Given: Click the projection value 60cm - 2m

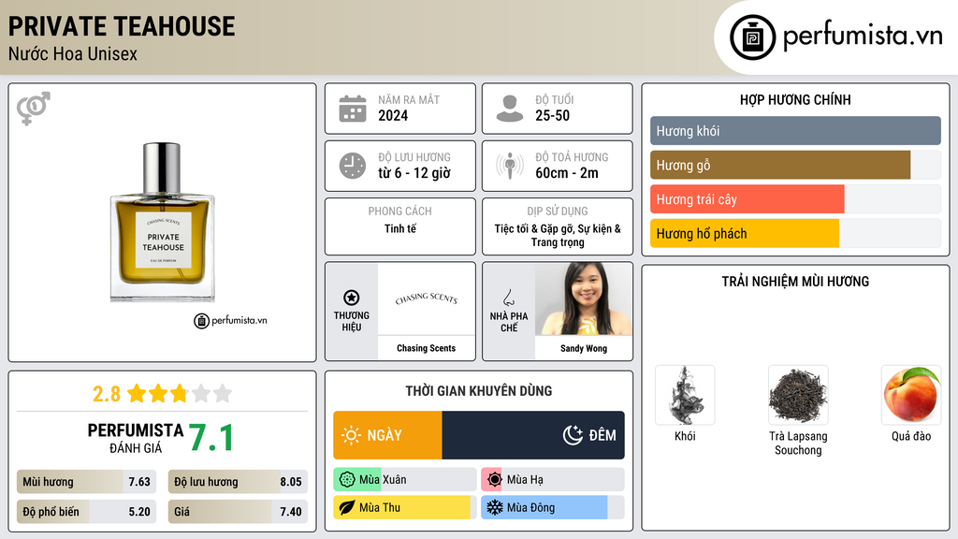Looking at the screenshot, I should pyautogui.click(x=567, y=173).
